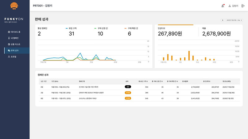Click the small 일 period button
This screenshot has height=139, width=248.
tap(223, 20)
